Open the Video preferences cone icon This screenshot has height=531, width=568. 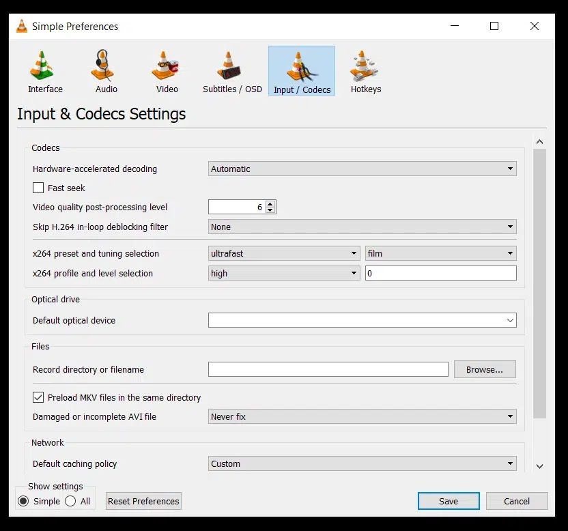tap(165, 66)
